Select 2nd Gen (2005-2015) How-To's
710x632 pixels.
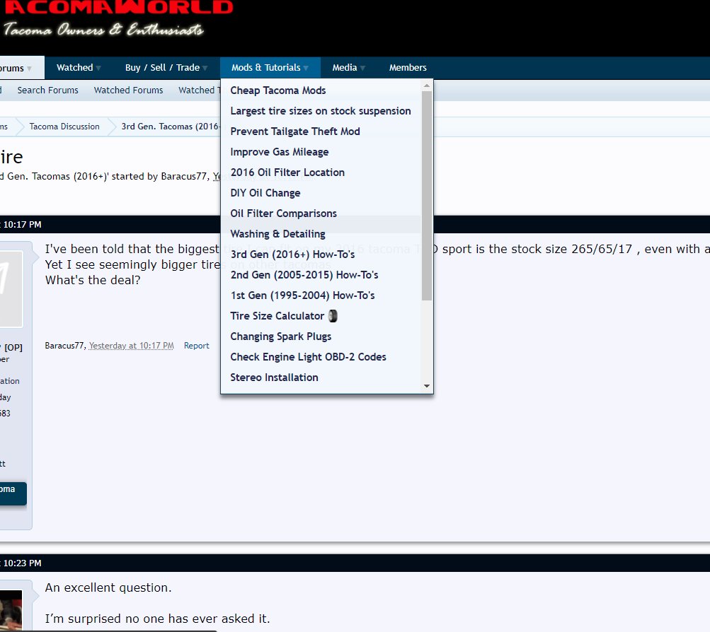(304, 275)
